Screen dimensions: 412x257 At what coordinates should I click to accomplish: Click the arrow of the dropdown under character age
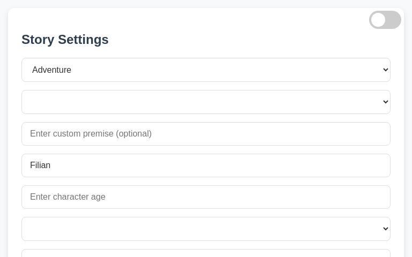385,229
